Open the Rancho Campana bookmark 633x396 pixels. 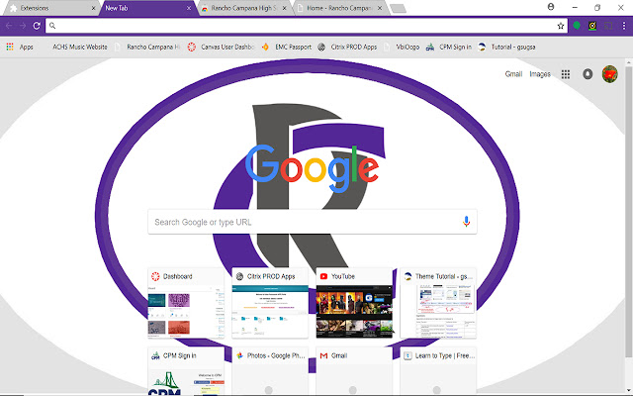(147, 47)
